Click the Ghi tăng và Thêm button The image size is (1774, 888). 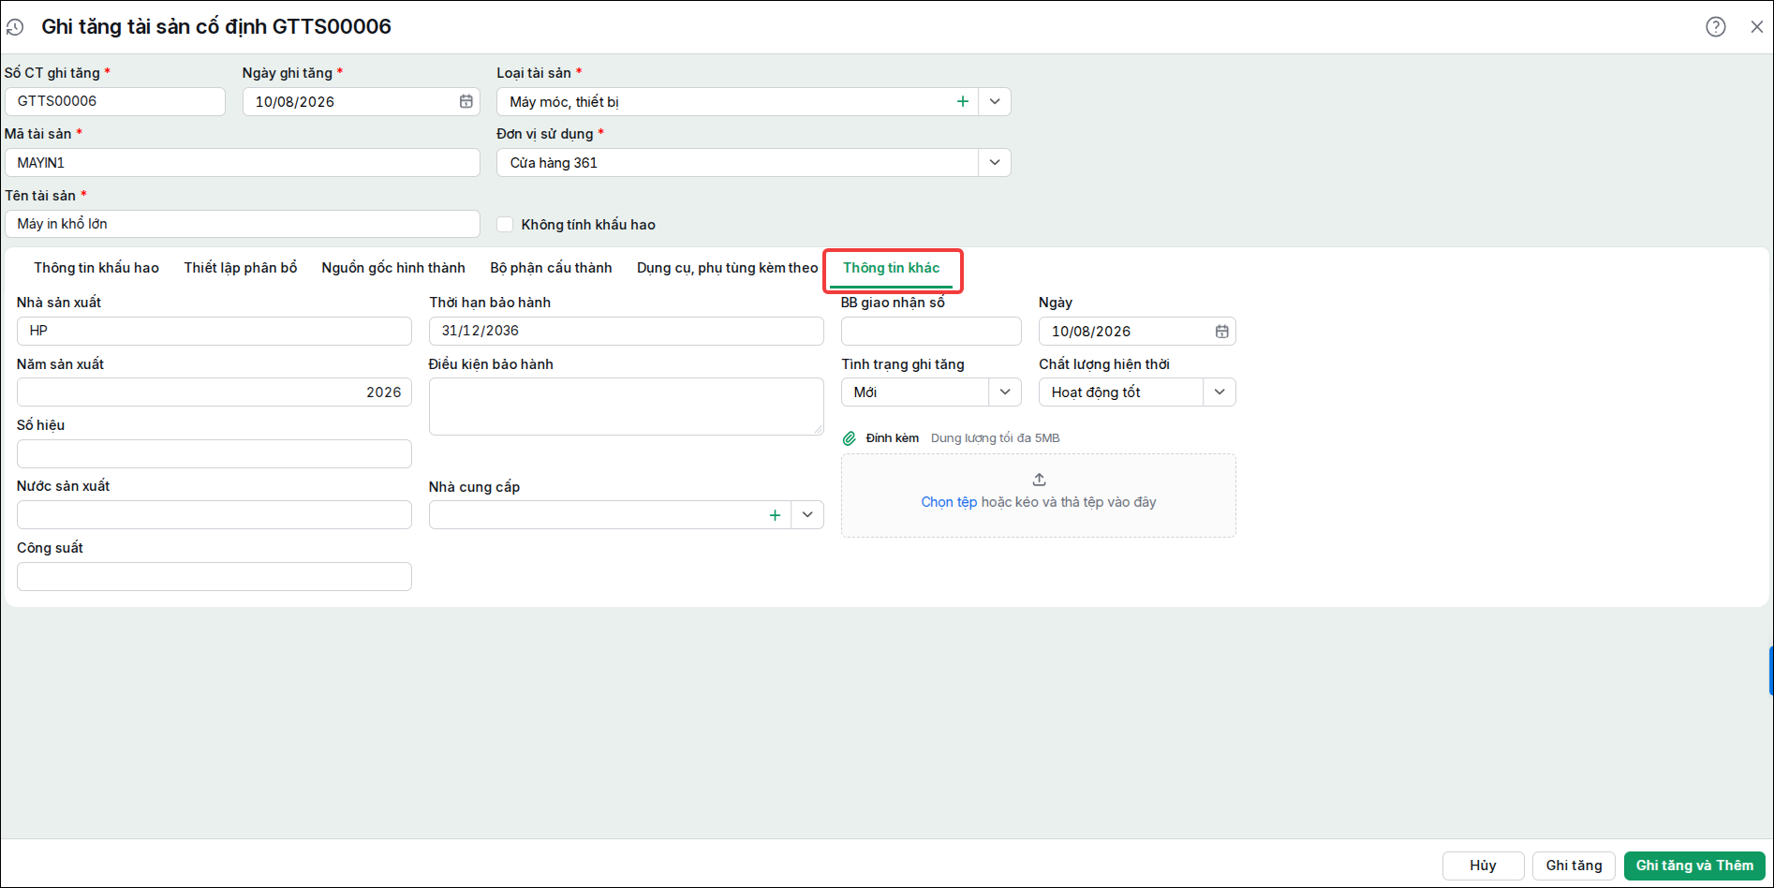coord(1694,866)
